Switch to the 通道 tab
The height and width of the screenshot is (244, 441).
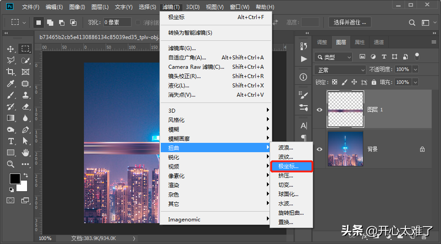378,42
